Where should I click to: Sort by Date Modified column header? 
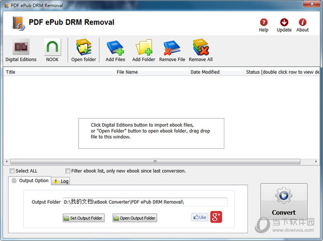tap(216, 72)
